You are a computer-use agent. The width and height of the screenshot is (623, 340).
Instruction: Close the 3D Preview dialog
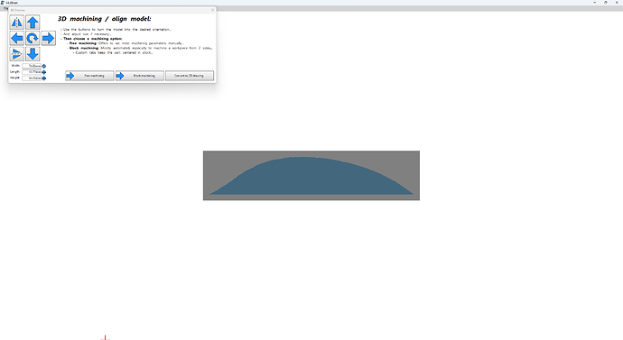[x=212, y=10]
